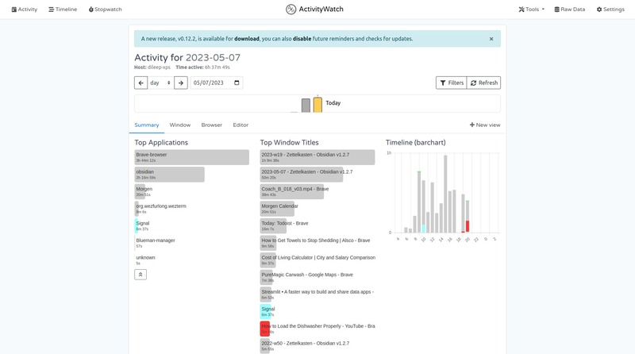Viewport: 635px width, 354px height.
Task: Click the disable reminders link
Action: tap(302, 39)
